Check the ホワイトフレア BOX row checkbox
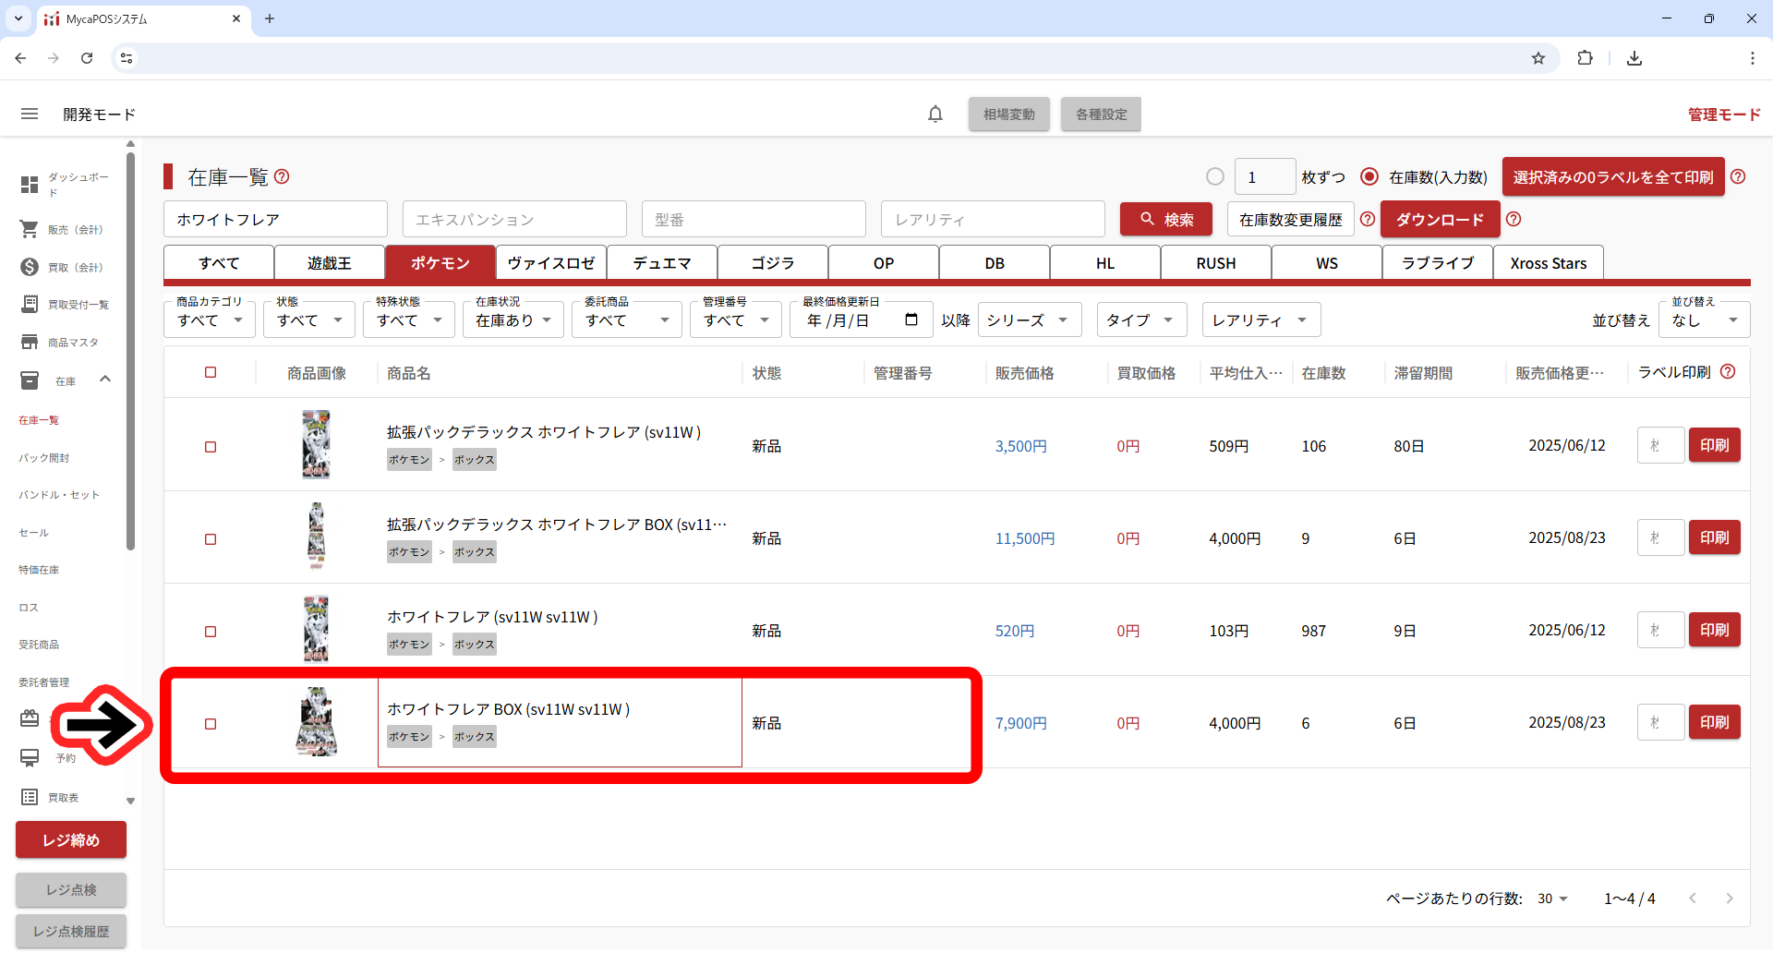 tap(211, 724)
